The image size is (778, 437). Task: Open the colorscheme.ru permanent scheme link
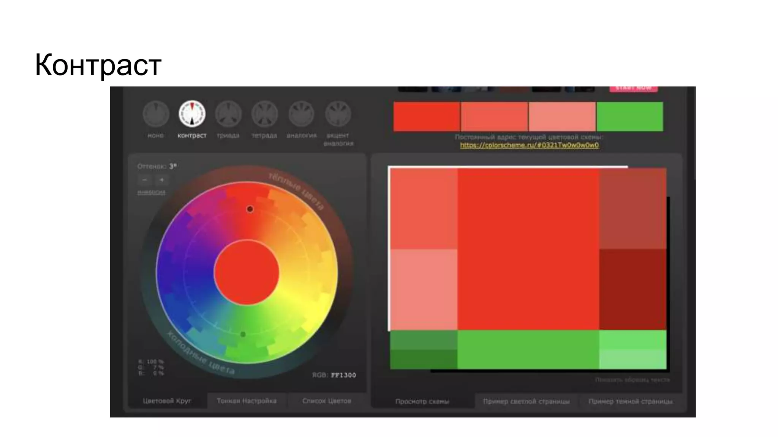point(529,145)
